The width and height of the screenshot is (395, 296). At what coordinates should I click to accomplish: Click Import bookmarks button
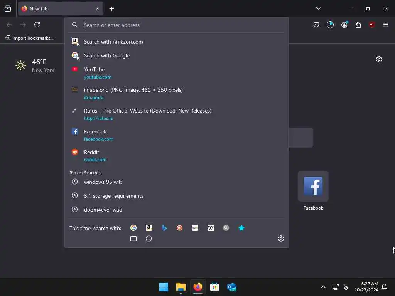[29, 38]
